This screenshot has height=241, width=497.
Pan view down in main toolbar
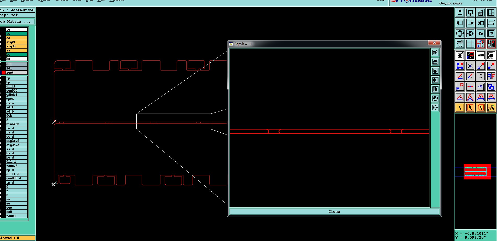point(470,13)
